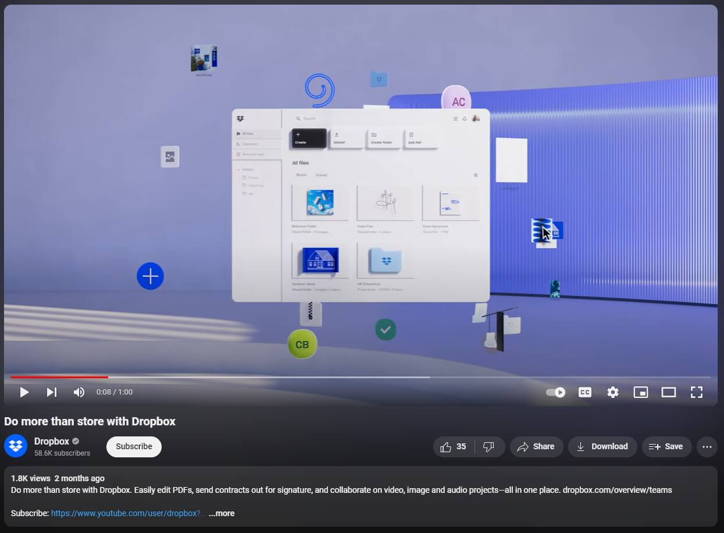Subscribe to the Dropbox channel
This screenshot has width=724, height=533.
(134, 447)
